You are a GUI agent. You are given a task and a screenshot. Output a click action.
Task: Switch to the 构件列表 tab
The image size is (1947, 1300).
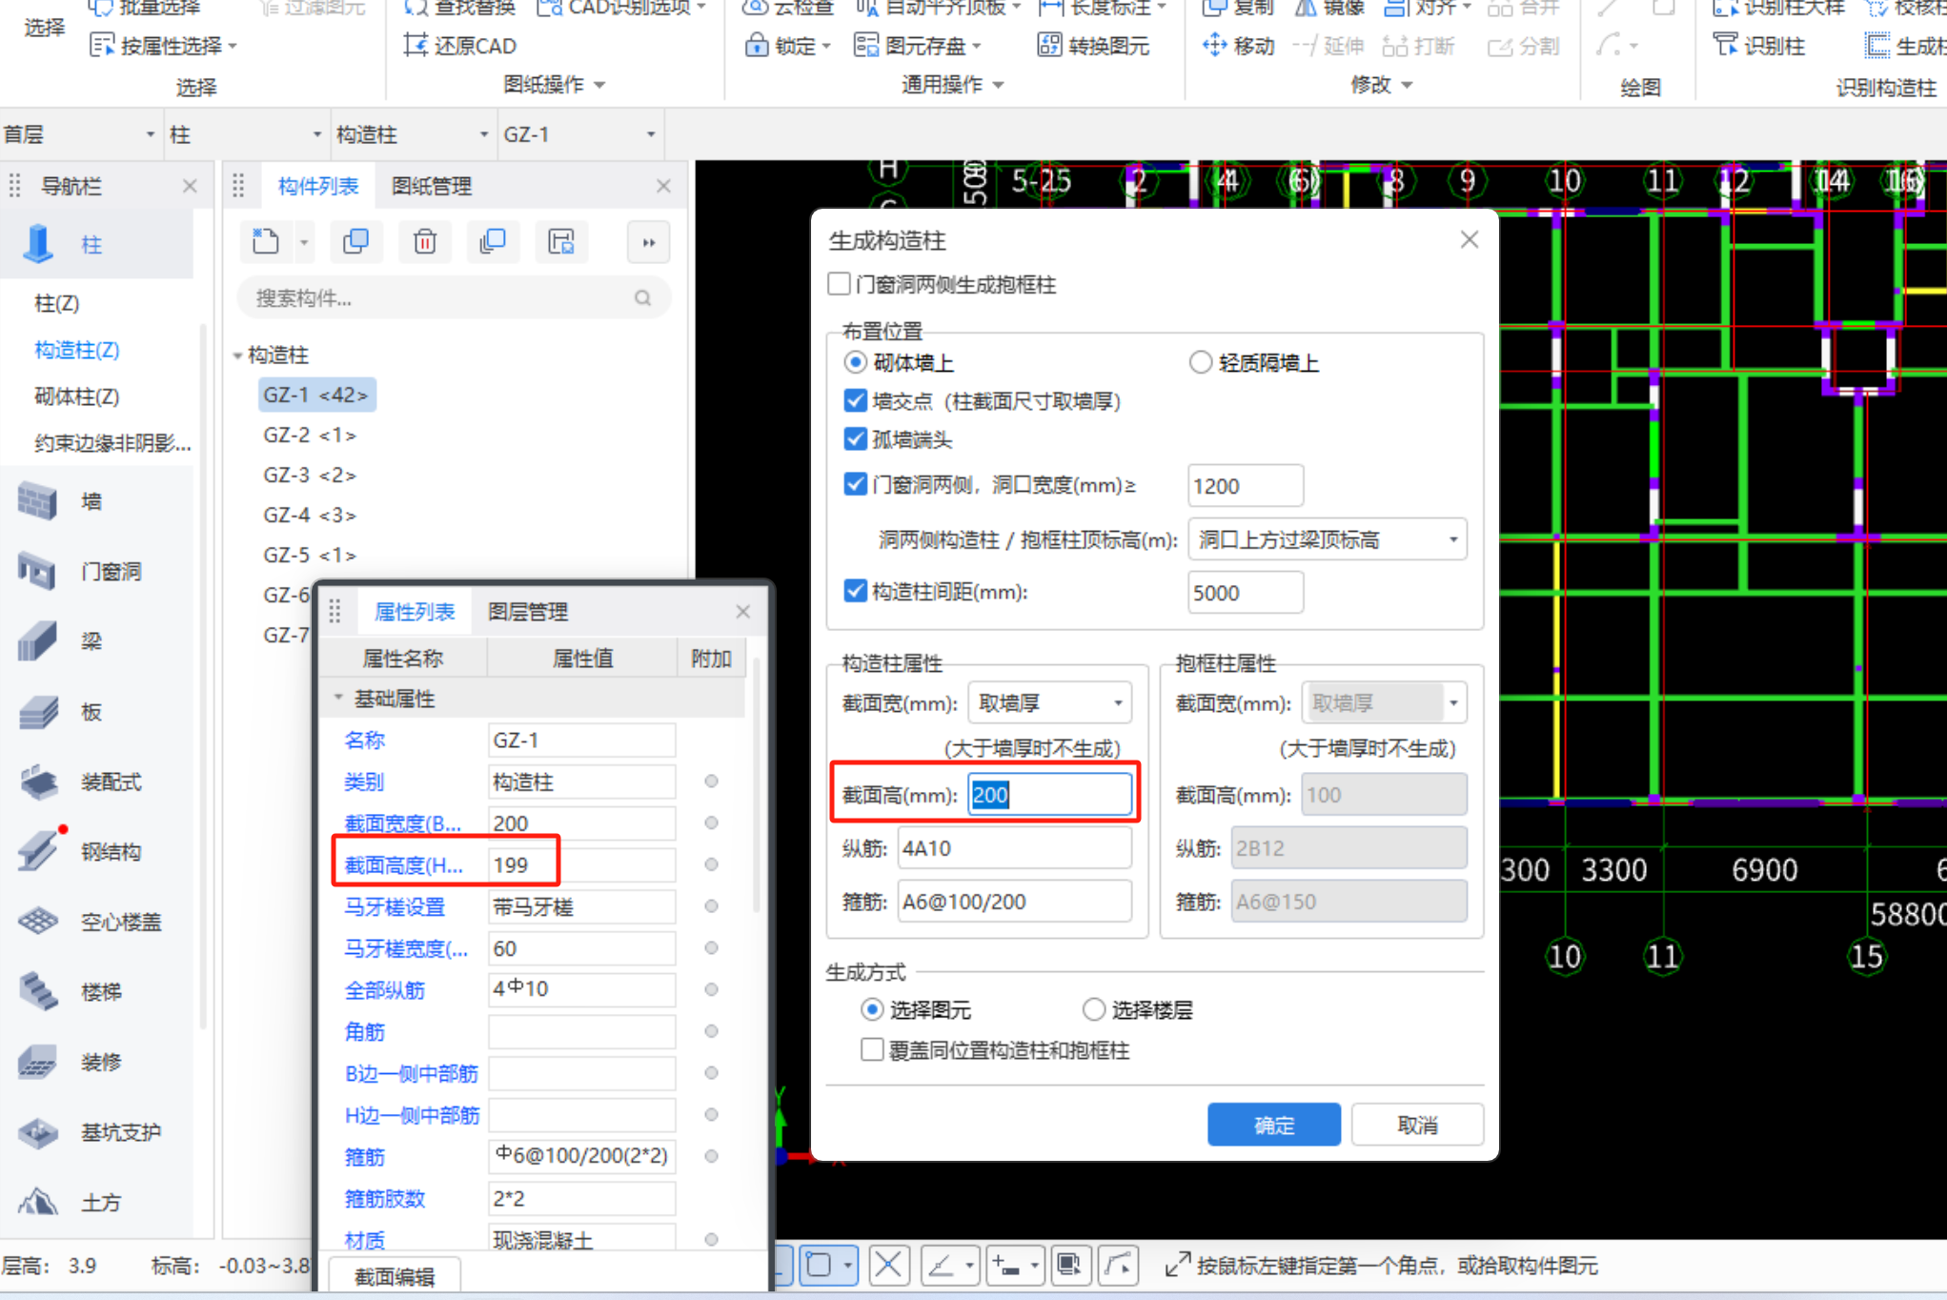click(x=318, y=186)
